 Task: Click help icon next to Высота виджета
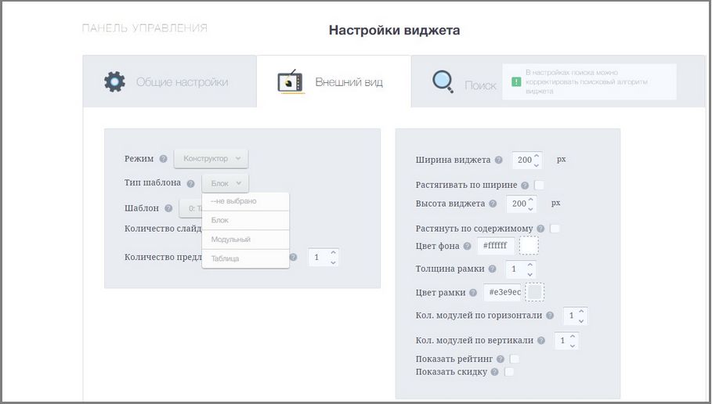pos(493,204)
